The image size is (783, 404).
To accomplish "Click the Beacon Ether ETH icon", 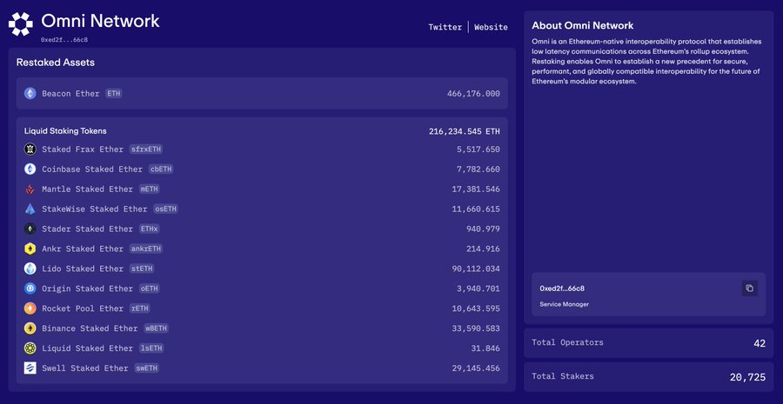I will tap(30, 93).
